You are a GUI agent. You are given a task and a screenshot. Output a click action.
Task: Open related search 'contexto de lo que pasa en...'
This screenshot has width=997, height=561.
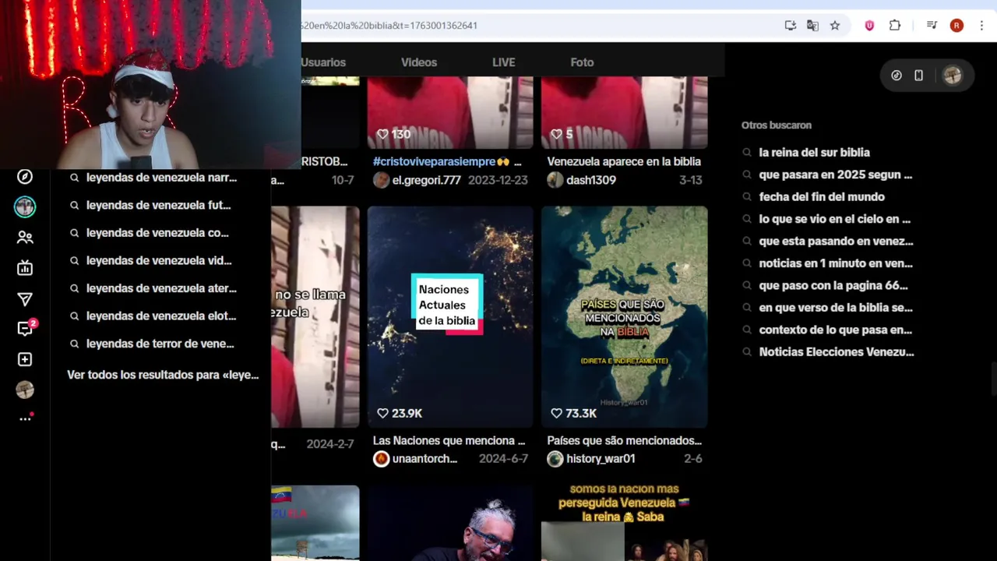coord(835,330)
